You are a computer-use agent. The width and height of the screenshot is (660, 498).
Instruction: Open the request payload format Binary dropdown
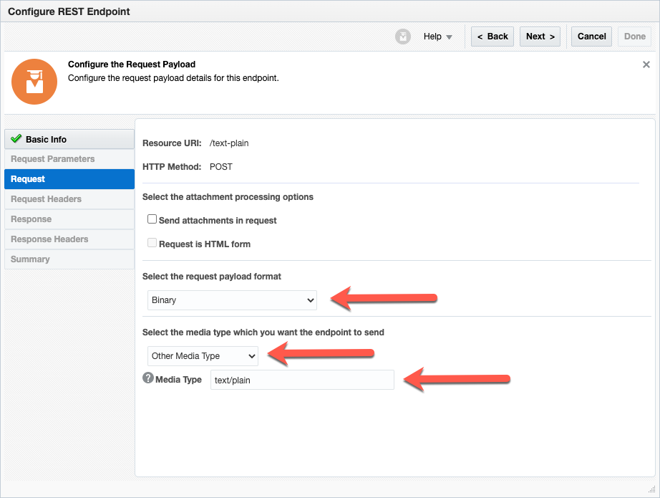(x=232, y=300)
